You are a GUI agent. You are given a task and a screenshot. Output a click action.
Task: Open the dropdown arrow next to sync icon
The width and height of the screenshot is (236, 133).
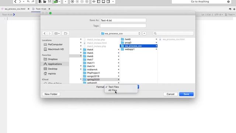pos(60,1)
